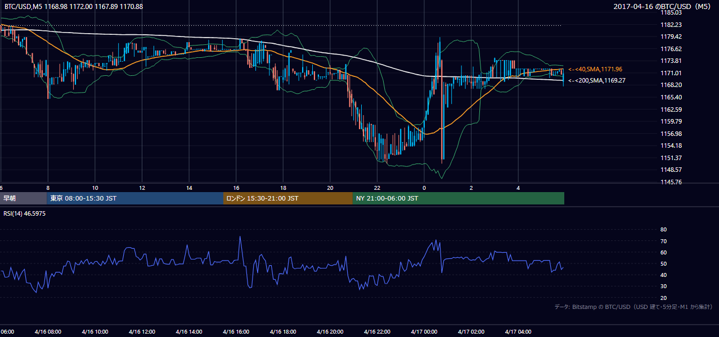Viewport: 719px width, 337px height.
Task: Click the 4/16 22:00 bottom time label
Action: 378,331
